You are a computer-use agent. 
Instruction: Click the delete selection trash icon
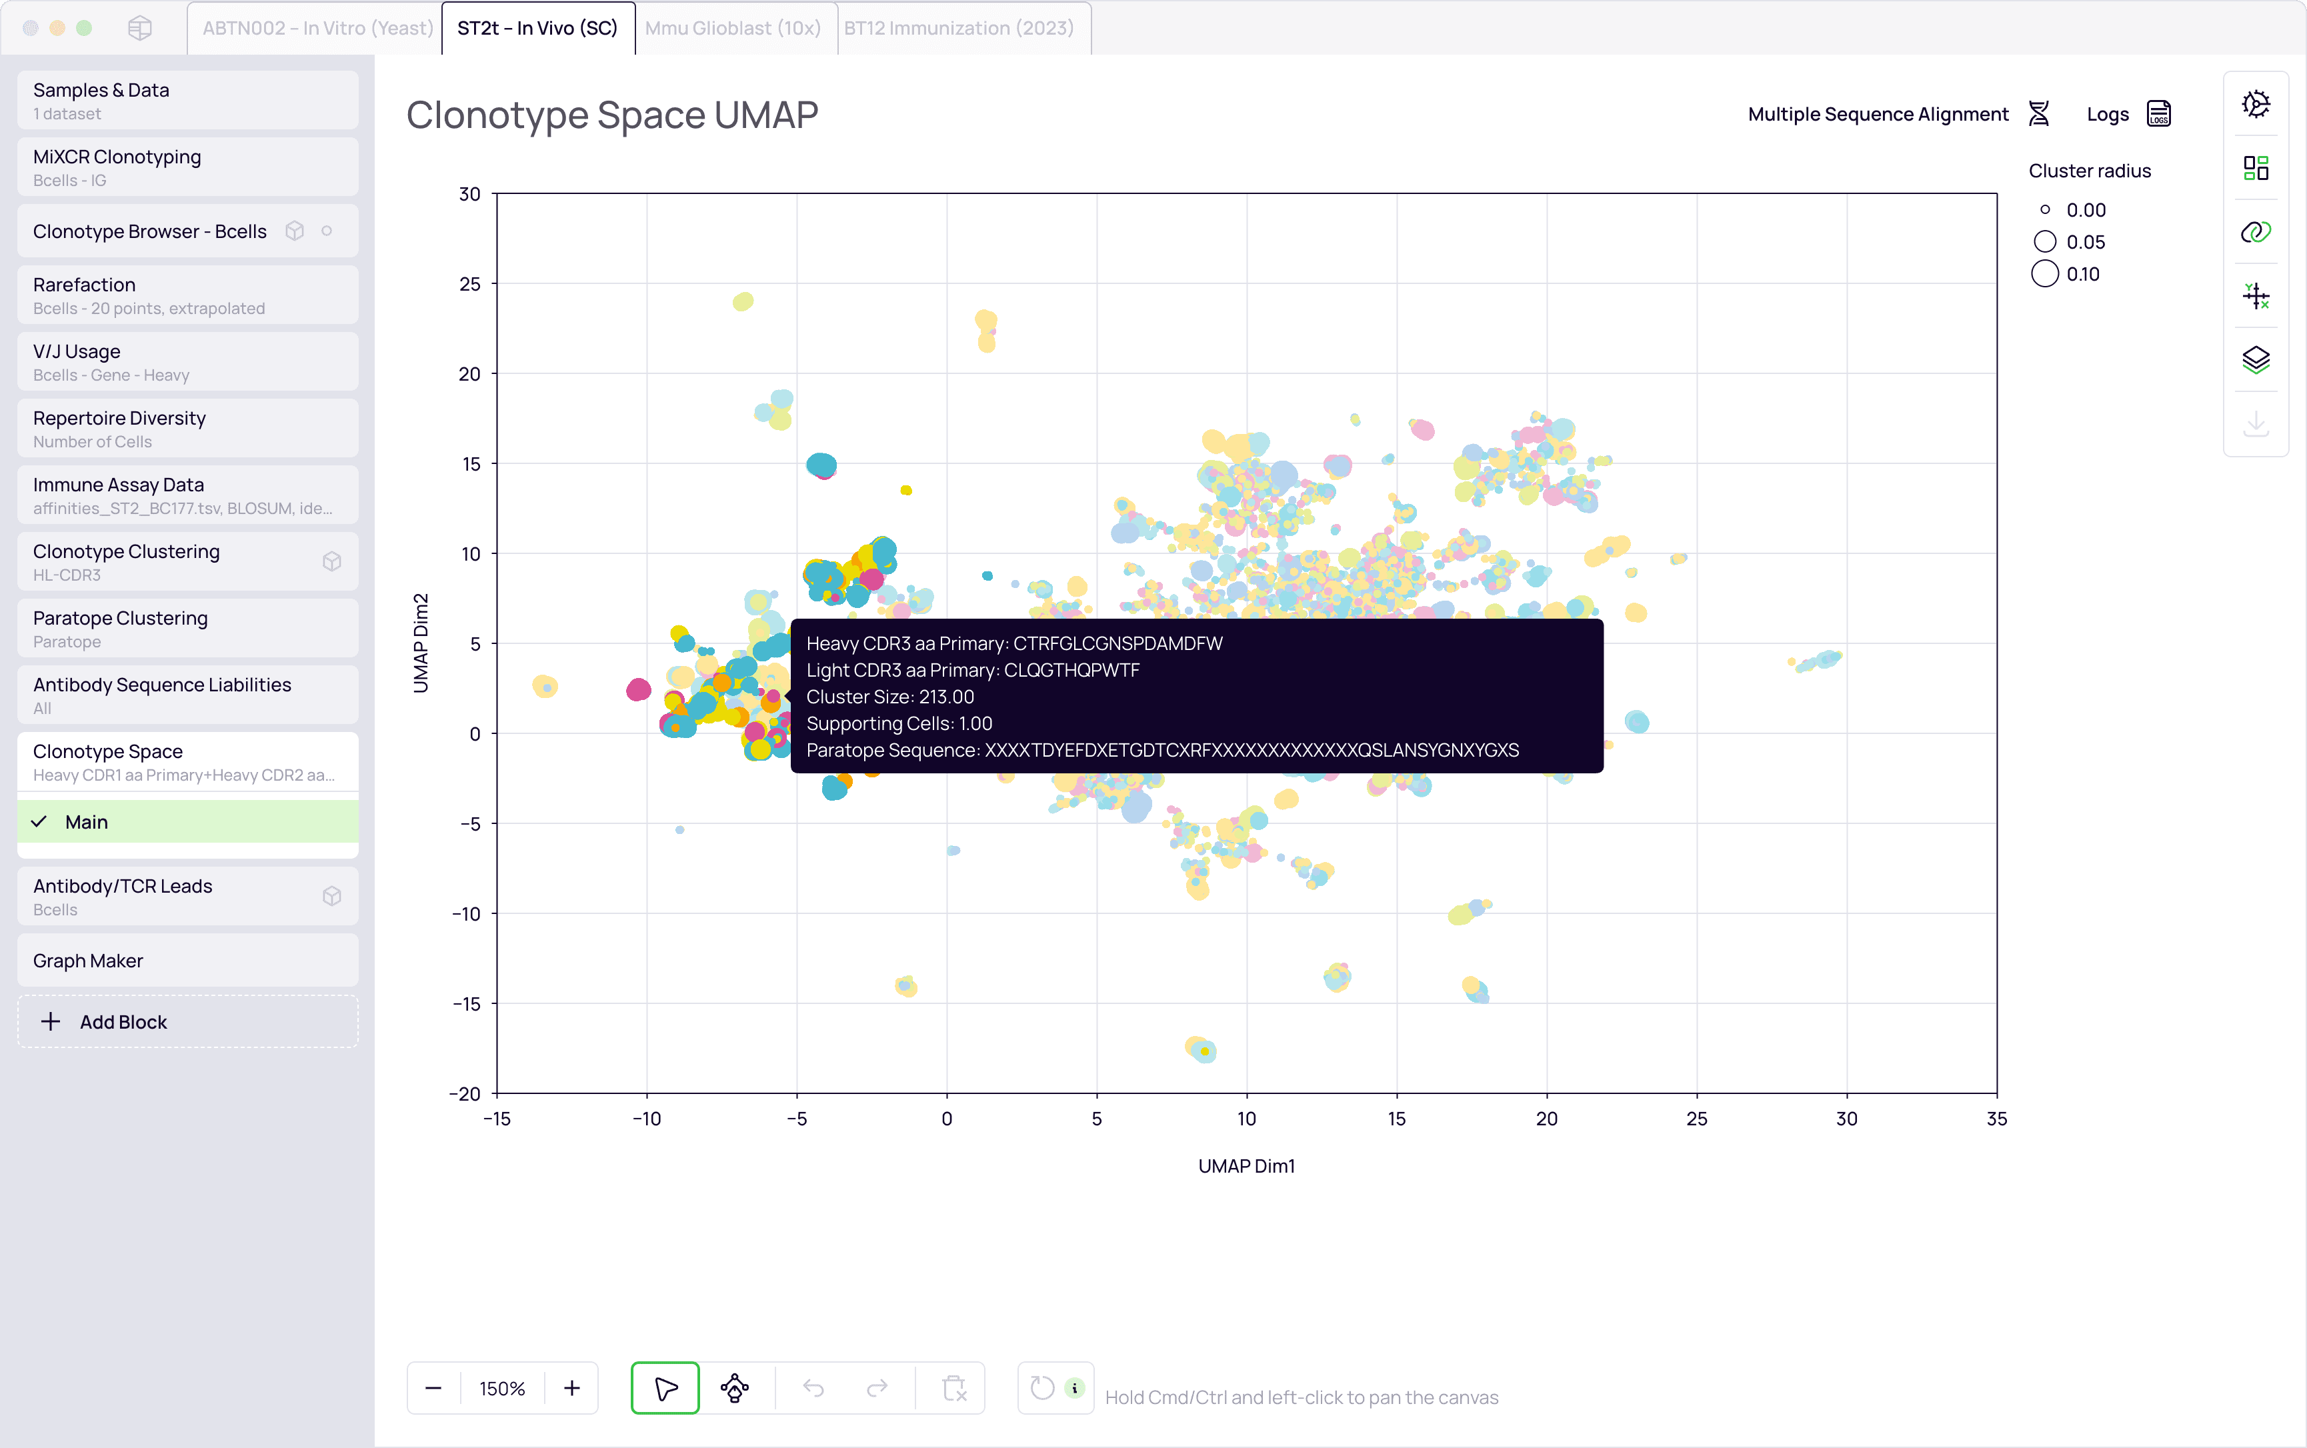[x=954, y=1388]
